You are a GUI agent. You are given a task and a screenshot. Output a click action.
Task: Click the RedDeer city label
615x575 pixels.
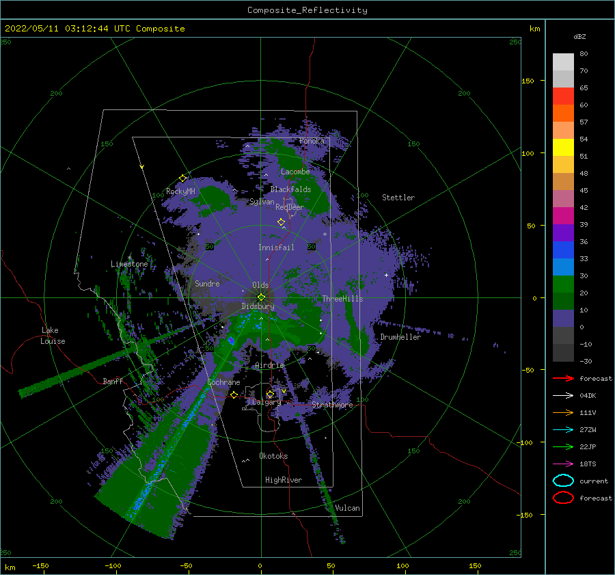pos(290,207)
